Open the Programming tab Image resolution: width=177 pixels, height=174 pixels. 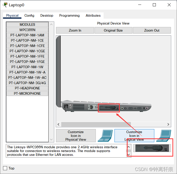pyautogui.click(x=69, y=15)
